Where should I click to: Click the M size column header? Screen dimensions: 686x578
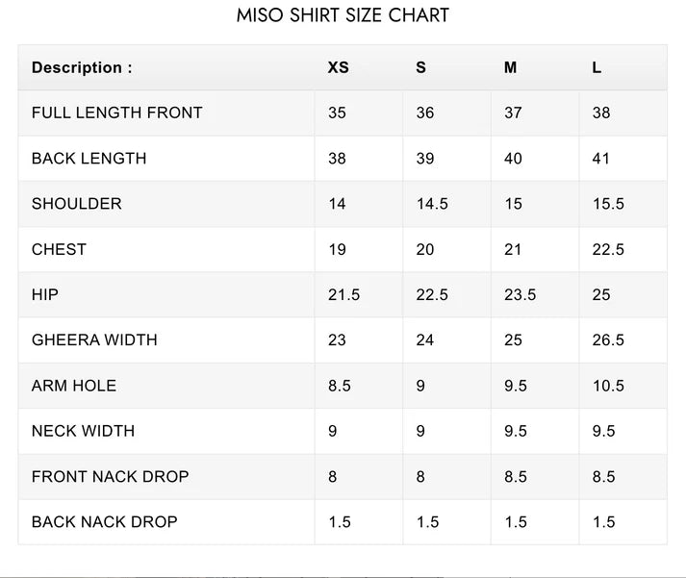[x=510, y=67]
